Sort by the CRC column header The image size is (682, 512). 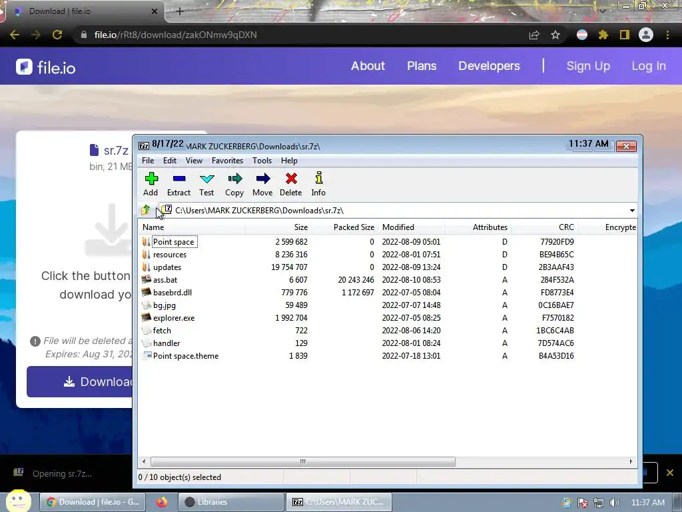point(544,227)
